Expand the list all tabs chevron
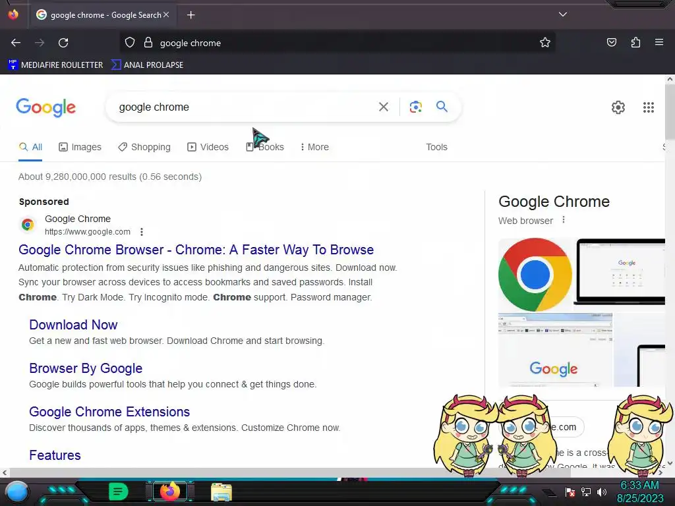Viewport: 675px width, 506px height. [x=563, y=14]
